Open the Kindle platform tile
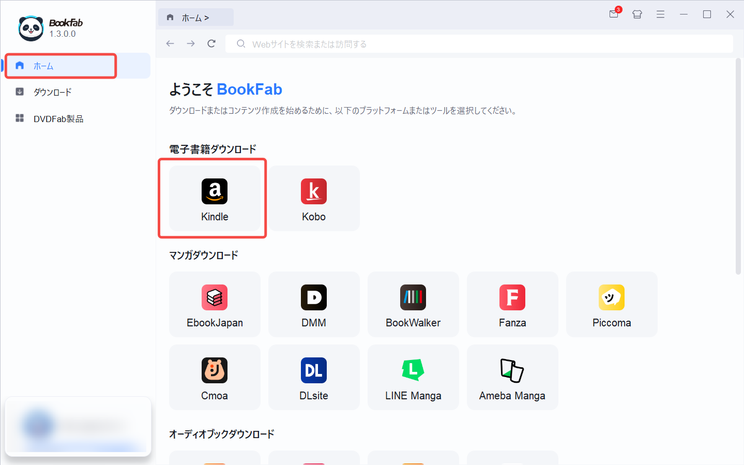 [x=215, y=198]
